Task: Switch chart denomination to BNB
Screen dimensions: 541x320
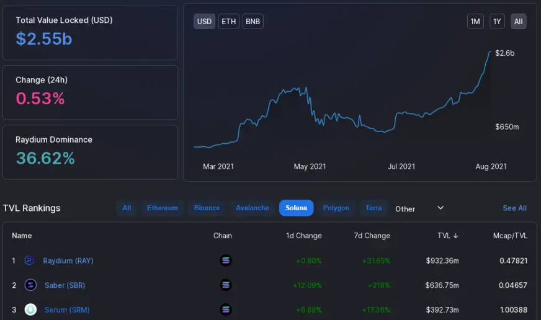Action: pos(253,21)
